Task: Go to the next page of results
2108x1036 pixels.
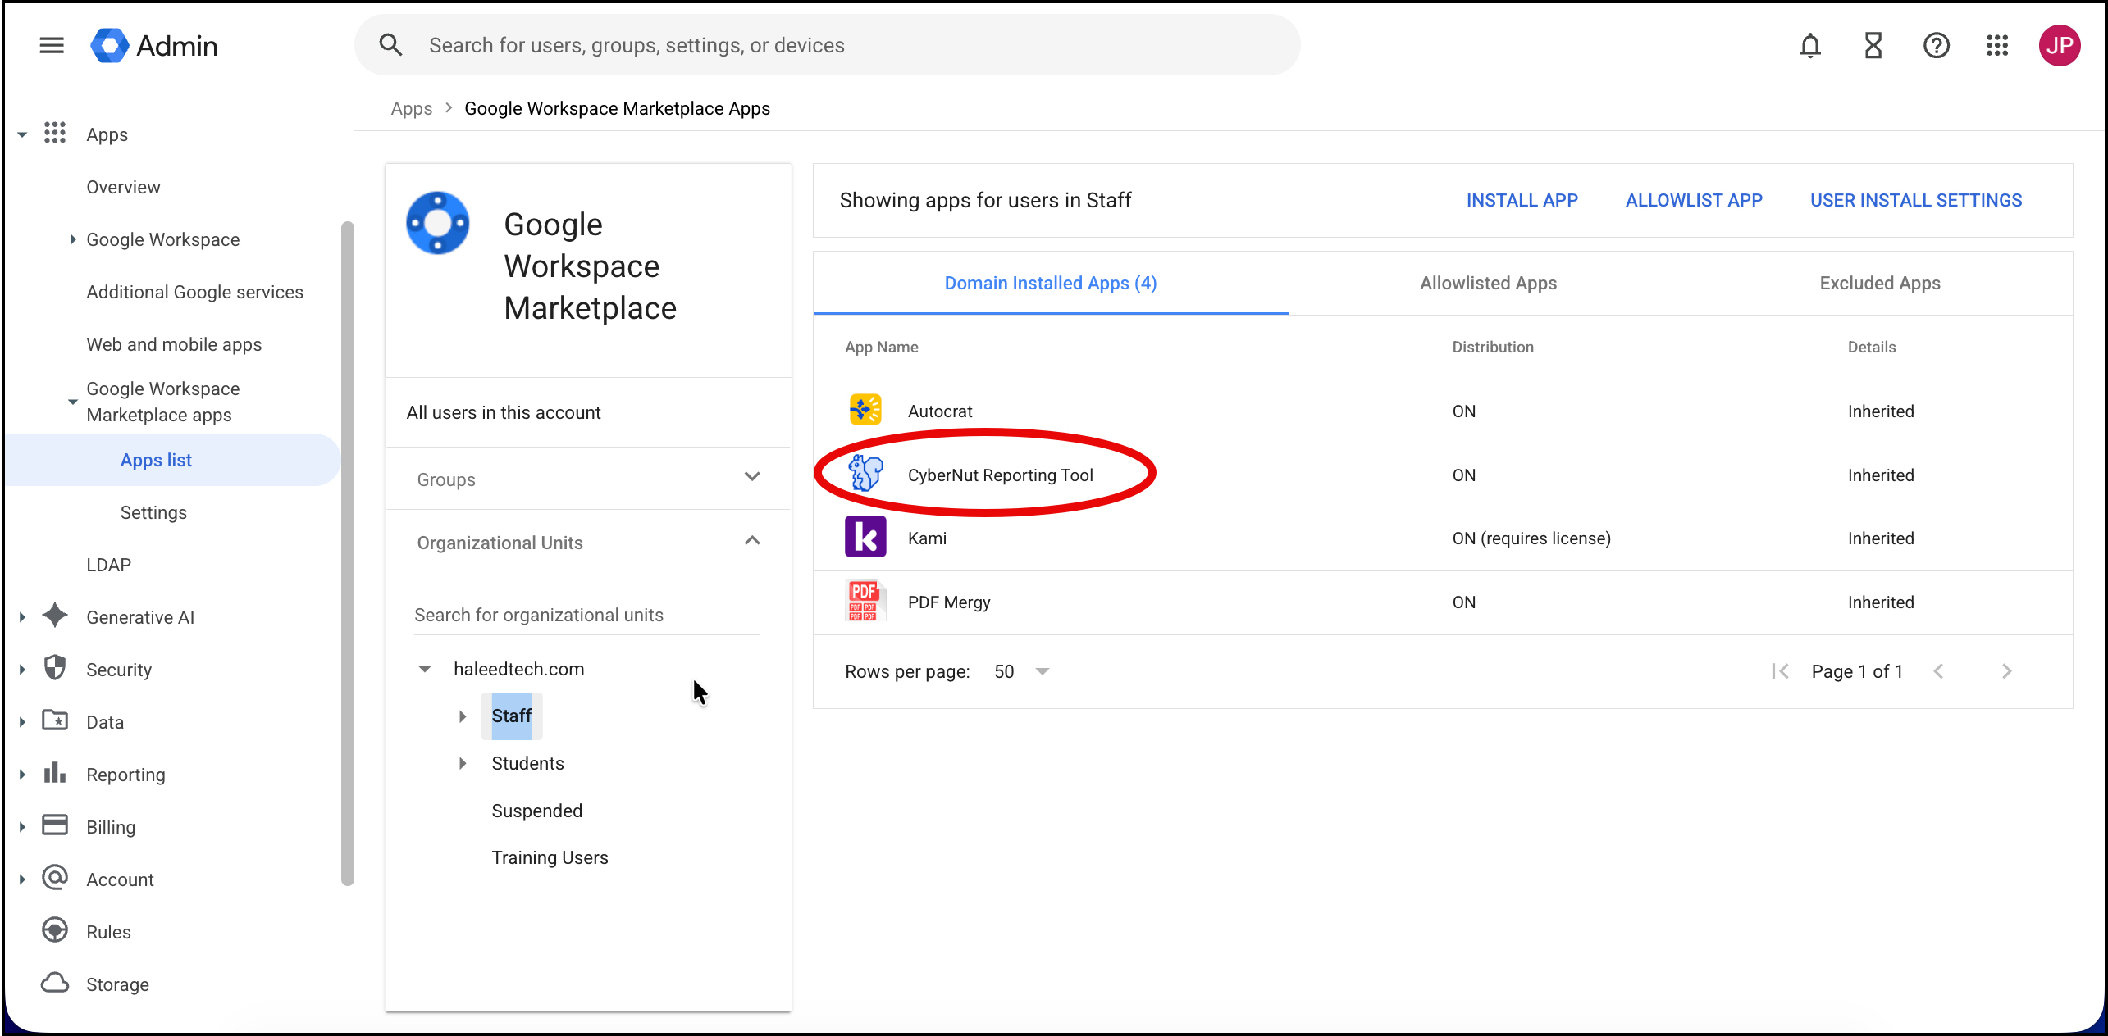Action: point(2006,671)
